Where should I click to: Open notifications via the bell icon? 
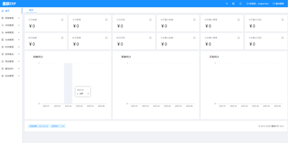coord(240,4)
